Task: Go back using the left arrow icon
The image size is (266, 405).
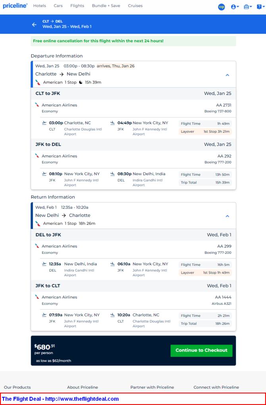Action: pos(35,25)
